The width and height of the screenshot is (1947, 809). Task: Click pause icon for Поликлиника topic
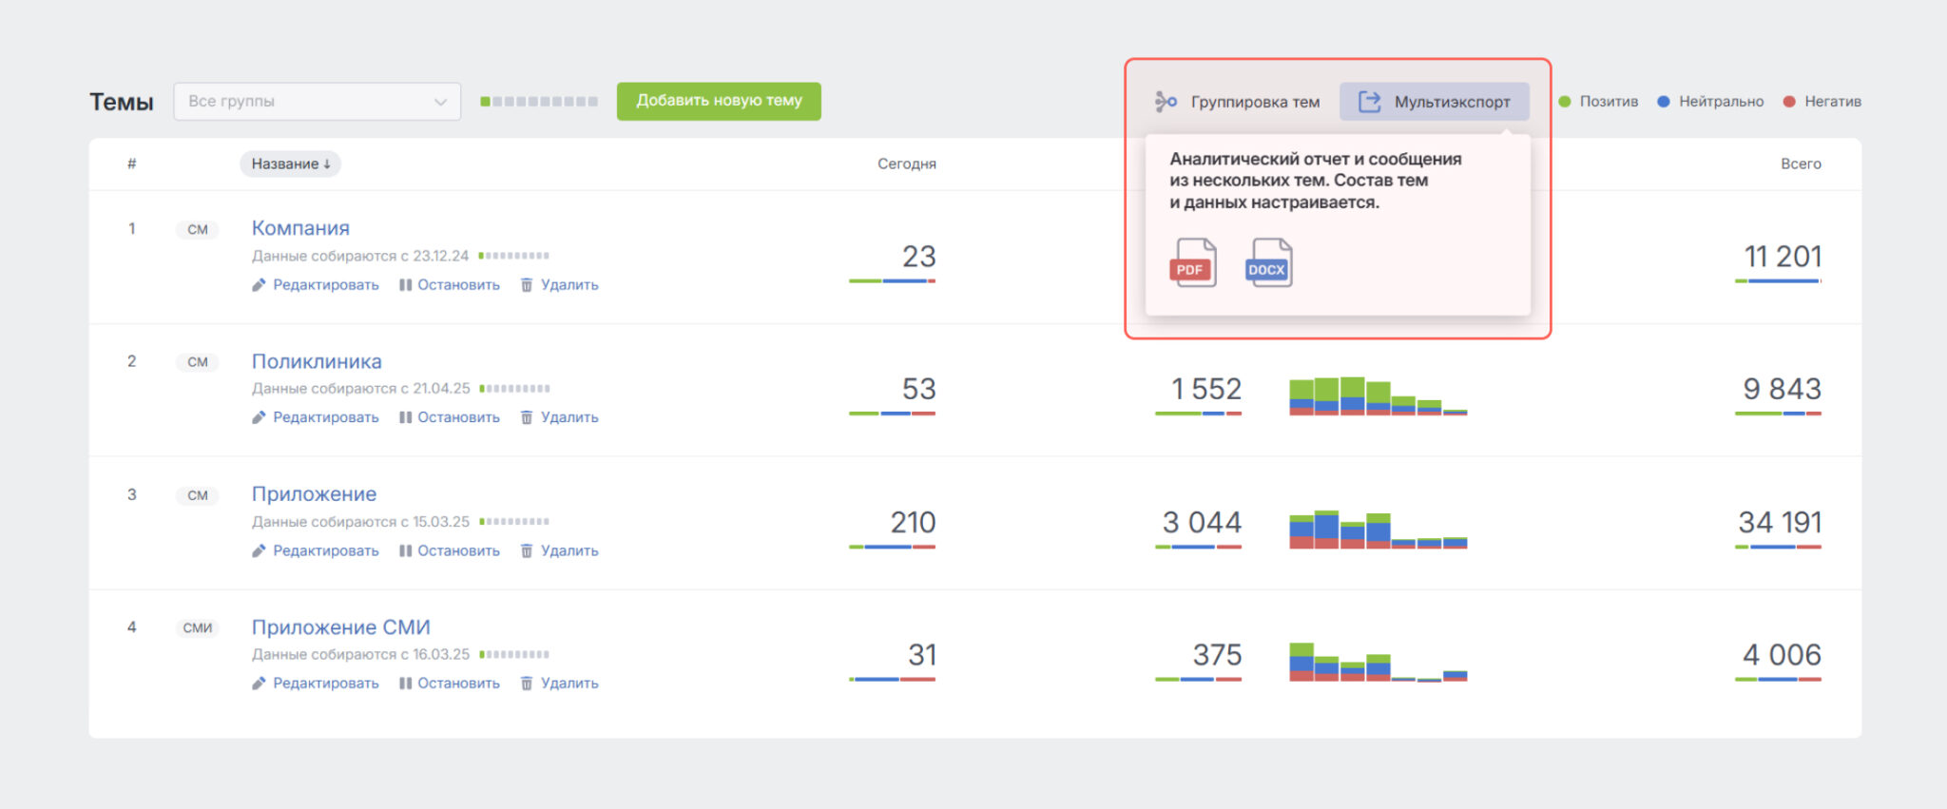(405, 417)
